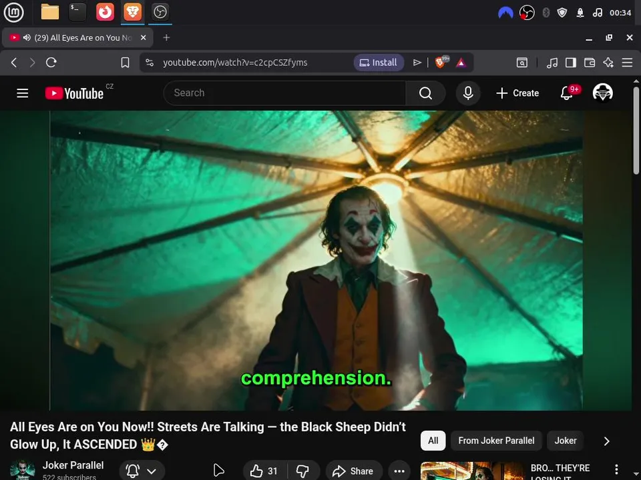The height and width of the screenshot is (480, 641).
Task: Click the YouTube Search field
Action: coord(284,93)
